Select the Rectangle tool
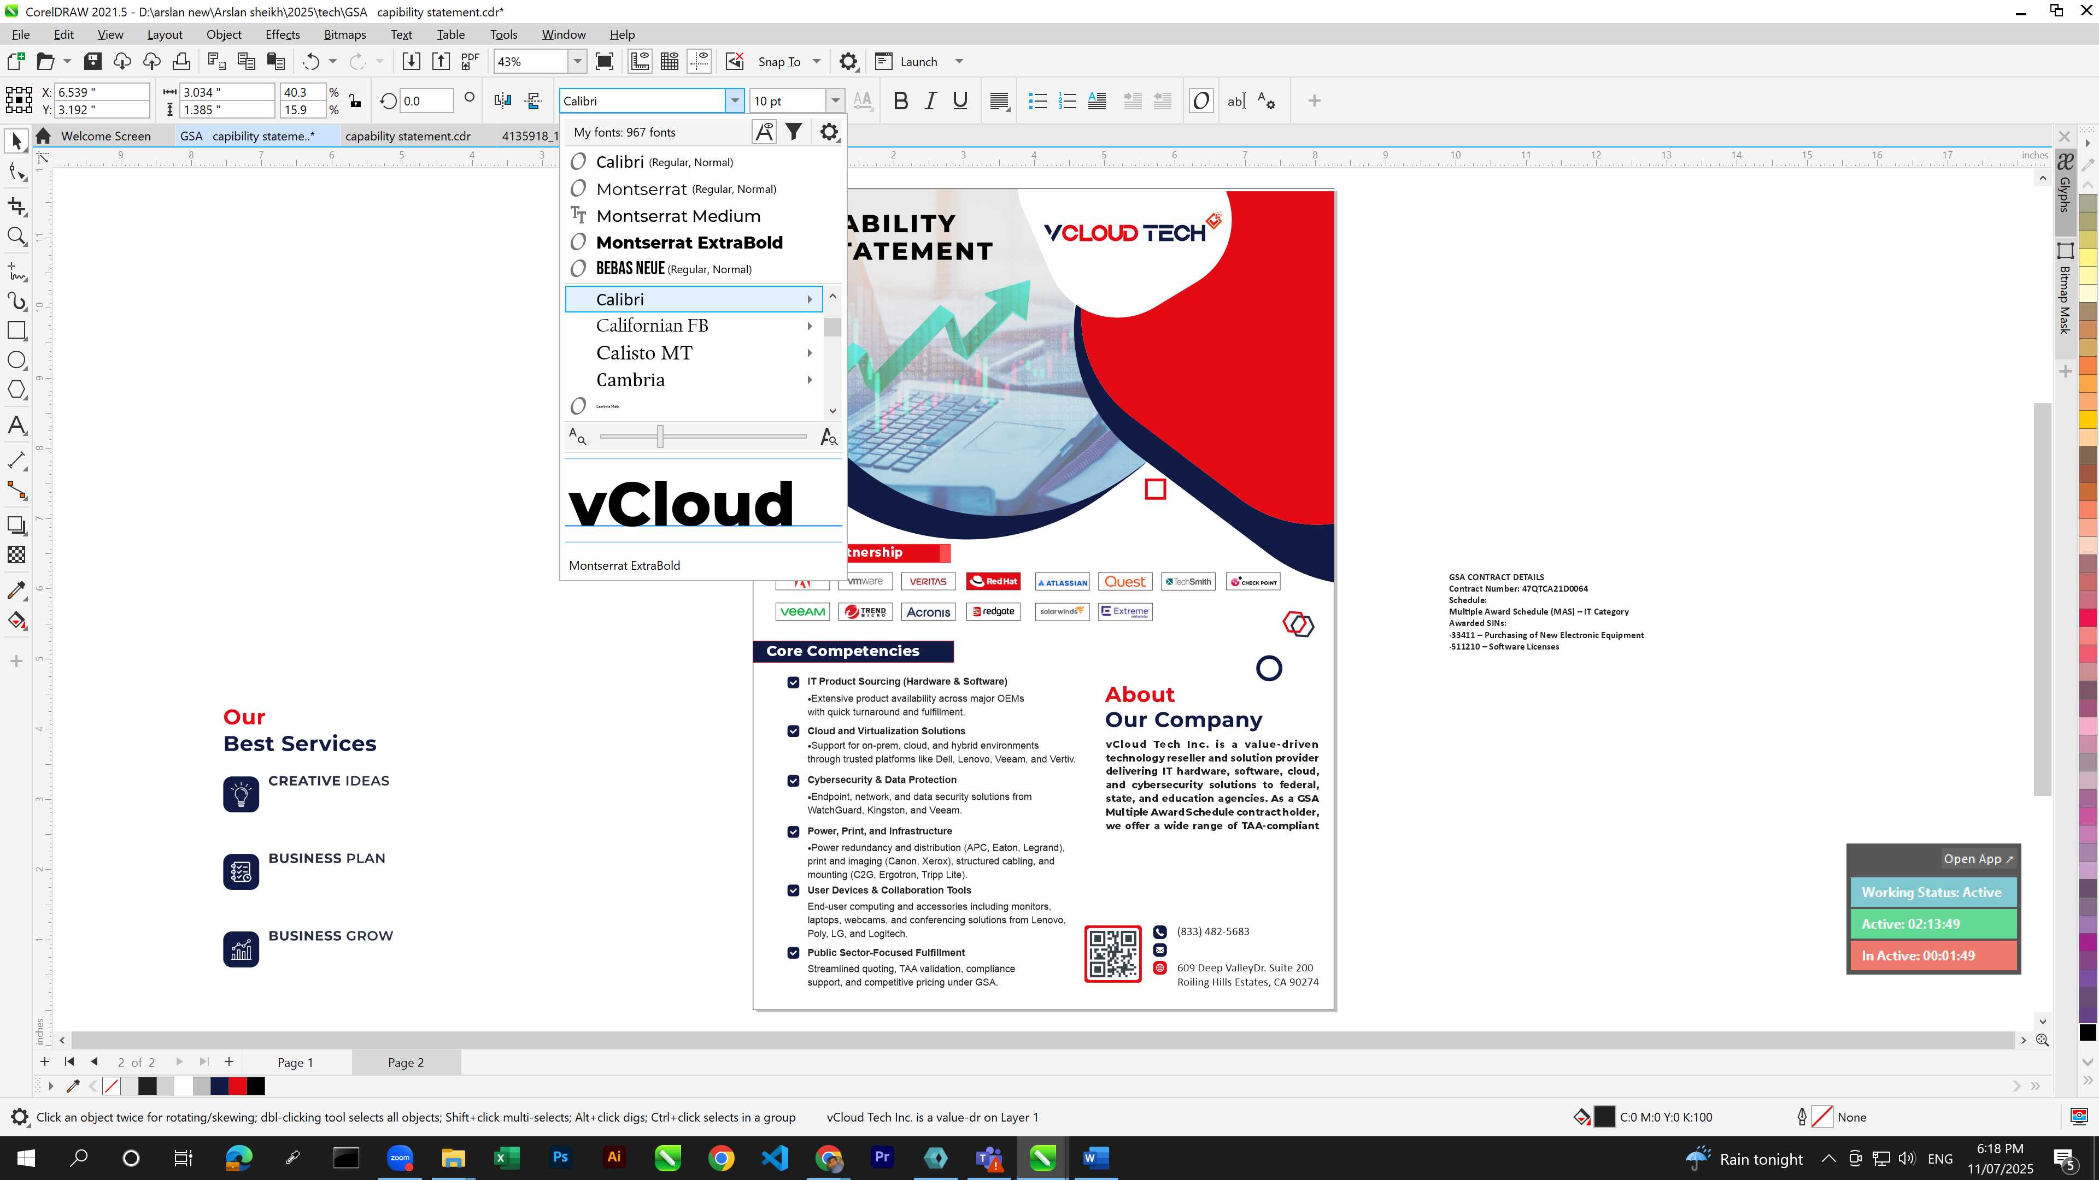 (16, 331)
